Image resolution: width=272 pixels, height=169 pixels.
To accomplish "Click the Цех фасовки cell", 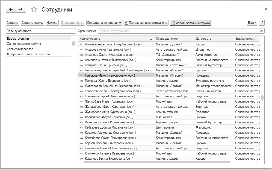I will pyautogui.click(x=174, y=127).
